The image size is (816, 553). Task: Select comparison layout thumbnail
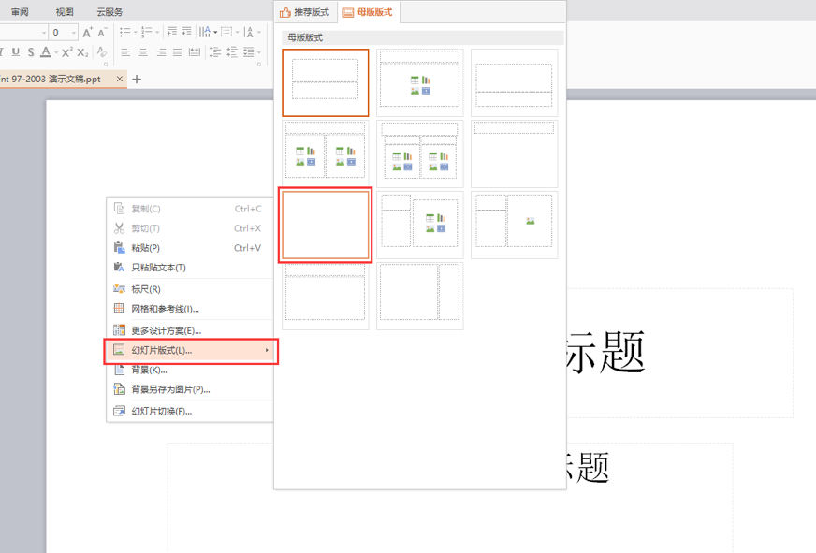click(419, 153)
